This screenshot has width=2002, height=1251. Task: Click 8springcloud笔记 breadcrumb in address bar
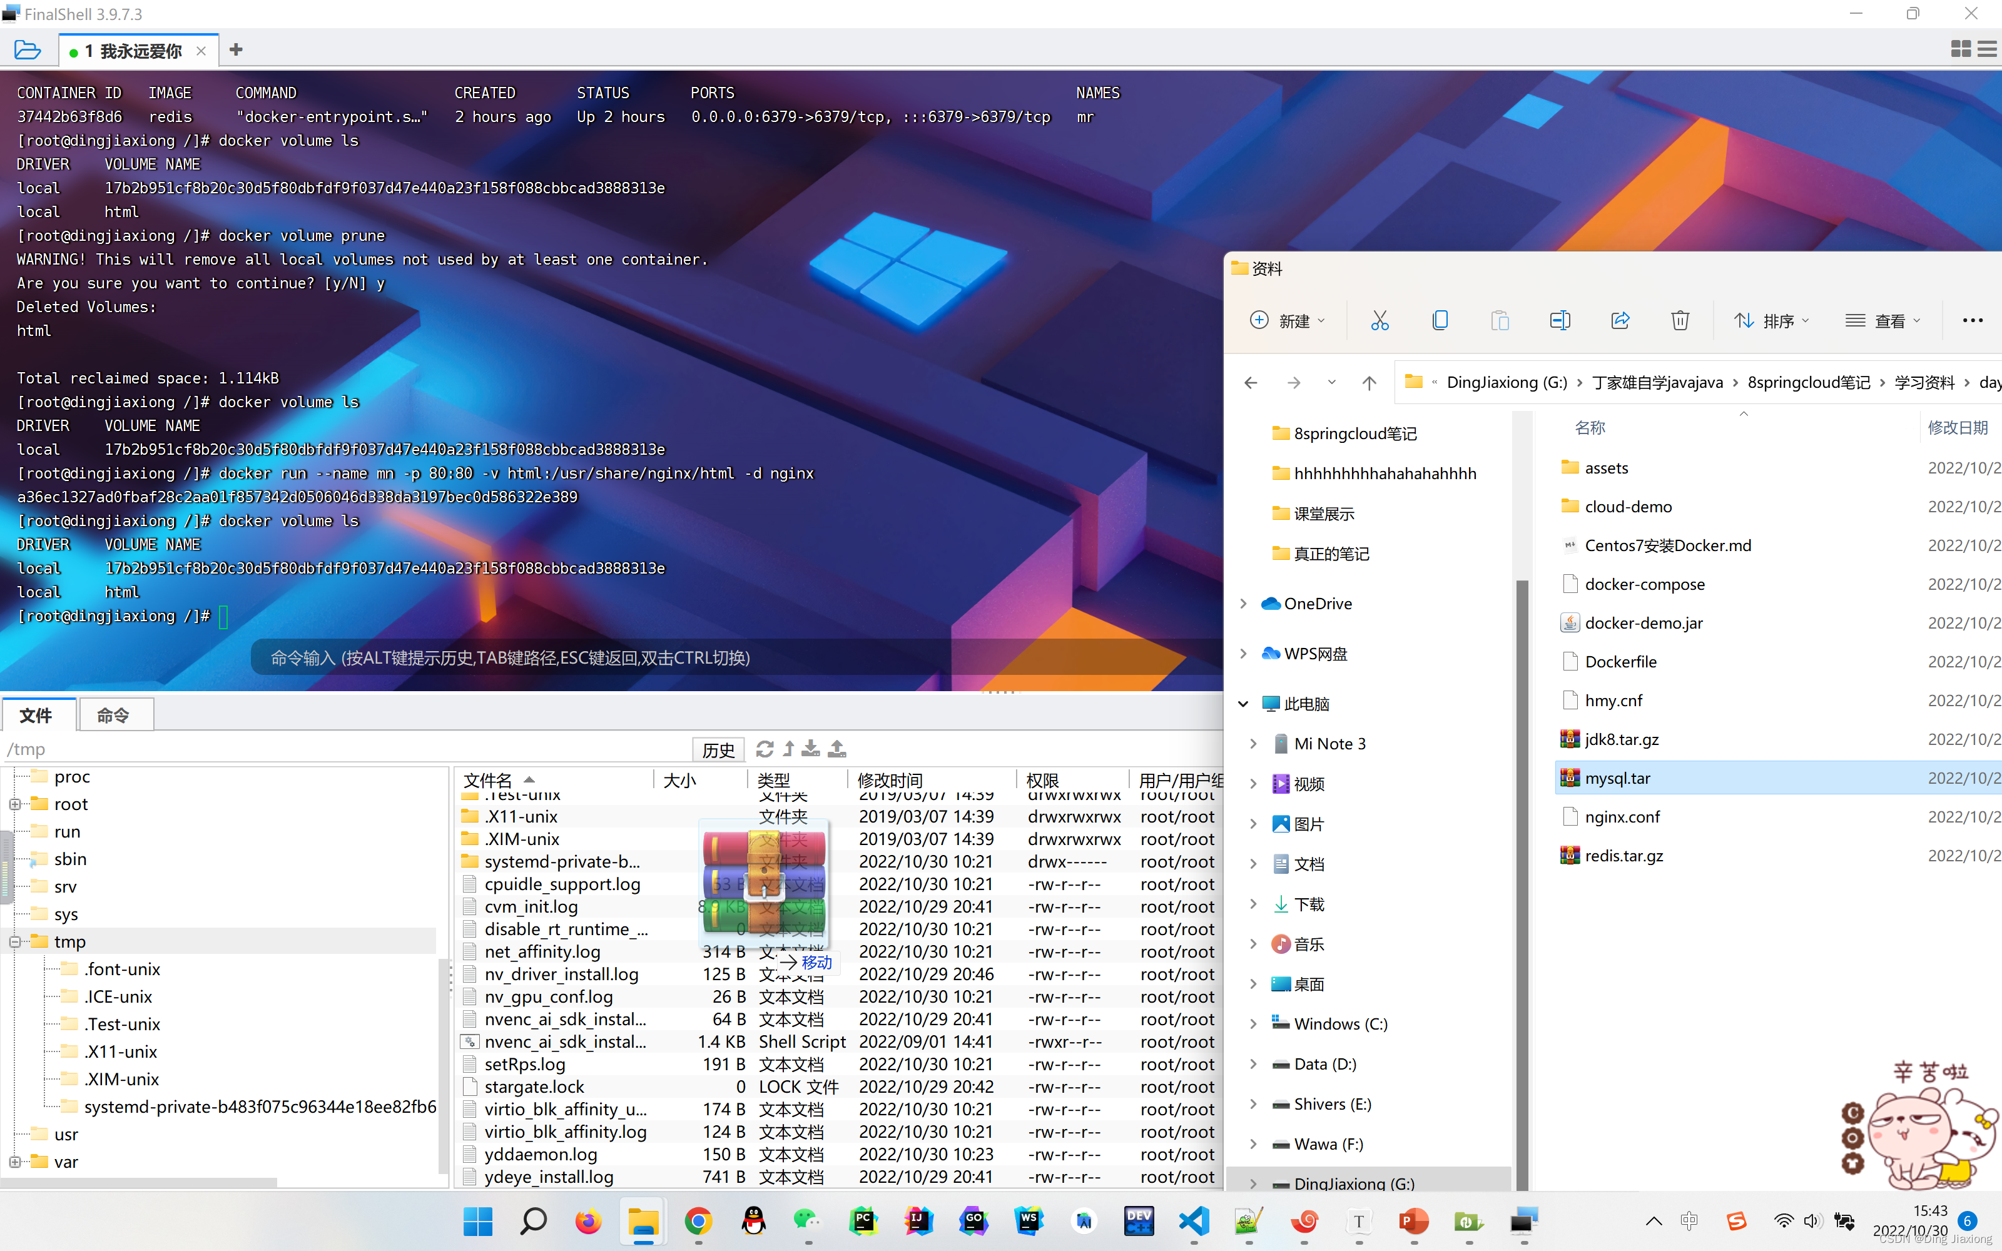[1809, 382]
